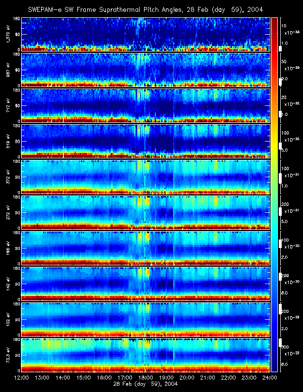303x392 pixels.
Task: Select the 519 eV pitch angle panel
Action: [146, 141]
